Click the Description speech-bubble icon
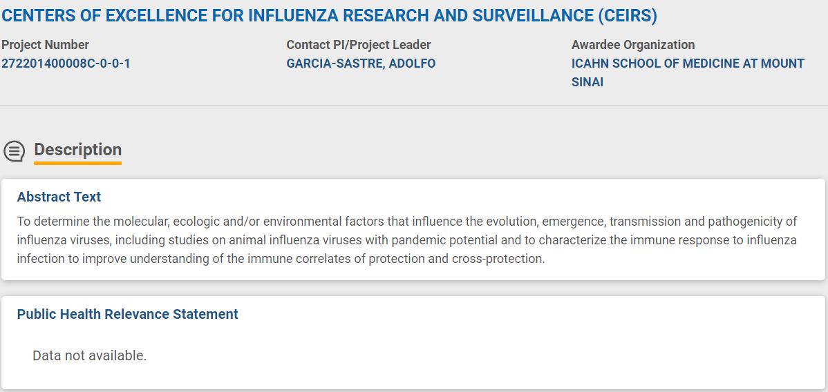This screenshot has height=392, width=828. pos(15,151)
